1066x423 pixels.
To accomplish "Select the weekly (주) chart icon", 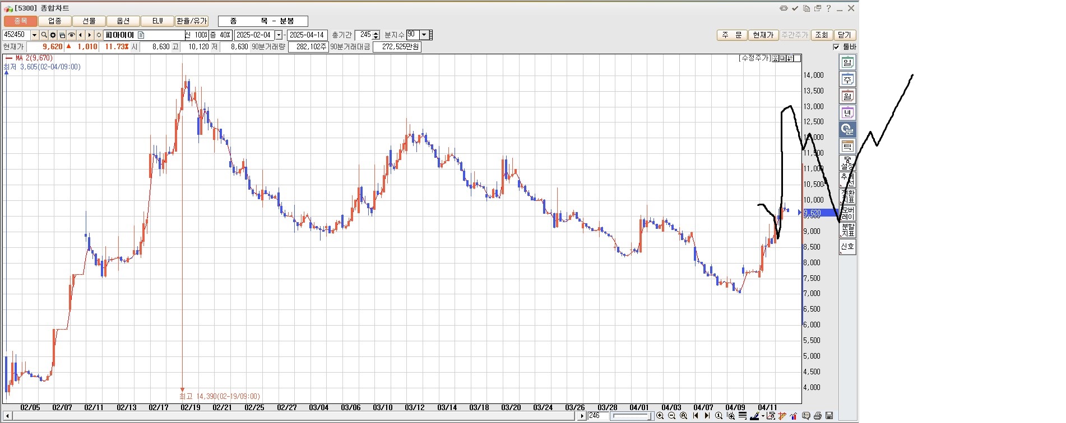I will [x=847, y=79].
